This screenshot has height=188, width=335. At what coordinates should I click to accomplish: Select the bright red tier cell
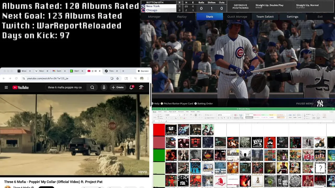tap(159, 130)
